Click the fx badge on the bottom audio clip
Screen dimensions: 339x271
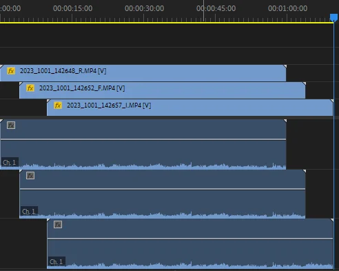pos(58,225)
